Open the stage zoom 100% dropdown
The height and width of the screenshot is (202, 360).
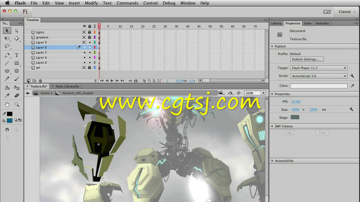pos(263,93)
